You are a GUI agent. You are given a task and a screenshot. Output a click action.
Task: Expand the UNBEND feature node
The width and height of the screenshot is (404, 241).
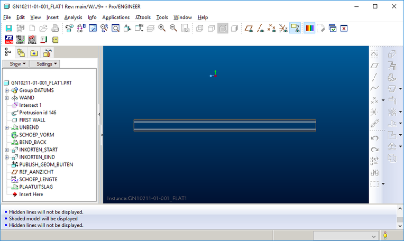click(x=7, y=127)
